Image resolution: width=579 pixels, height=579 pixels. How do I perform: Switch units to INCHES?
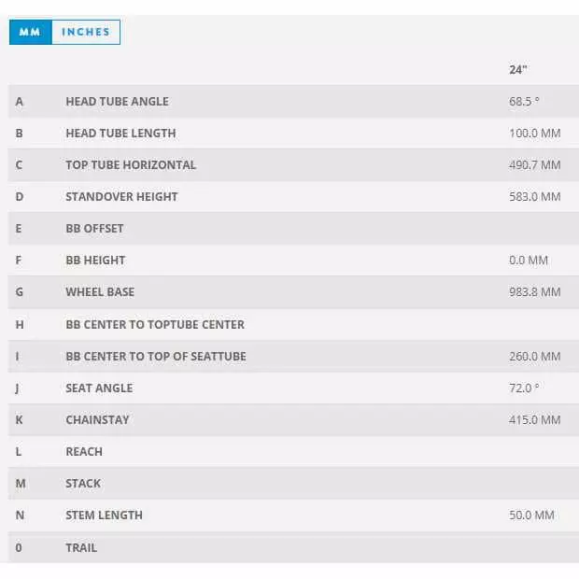[x=85, y=32]
